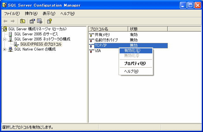
Task: Click the 無効 status of 名前付きパイプ
Action: [x=134, y=40]
